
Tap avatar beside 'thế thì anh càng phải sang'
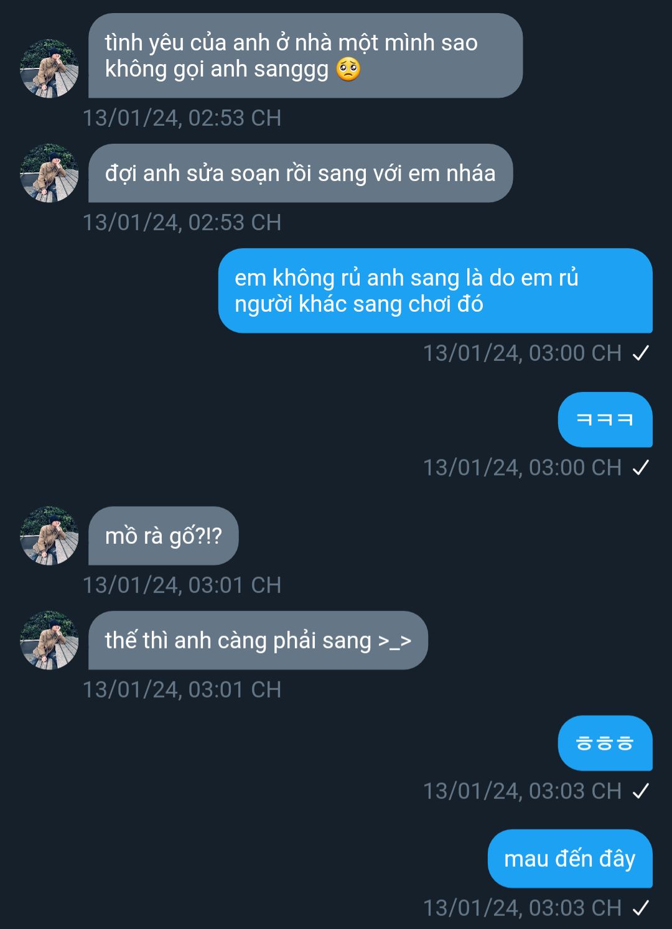click(49, 640)
